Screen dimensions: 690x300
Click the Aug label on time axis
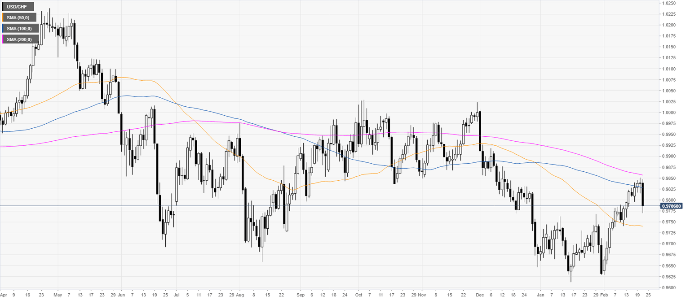(x=239, y=296)
